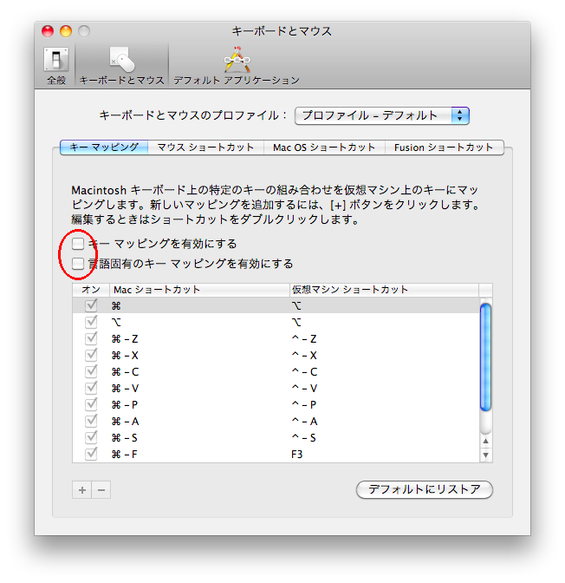
Task: Toggle the checkbox for the ⌘ - V row
Action: click(x=91, y=388)
